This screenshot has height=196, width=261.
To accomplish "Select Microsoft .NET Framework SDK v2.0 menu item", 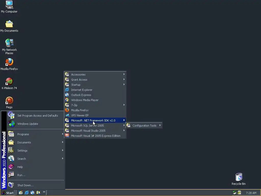I will 95,120.
